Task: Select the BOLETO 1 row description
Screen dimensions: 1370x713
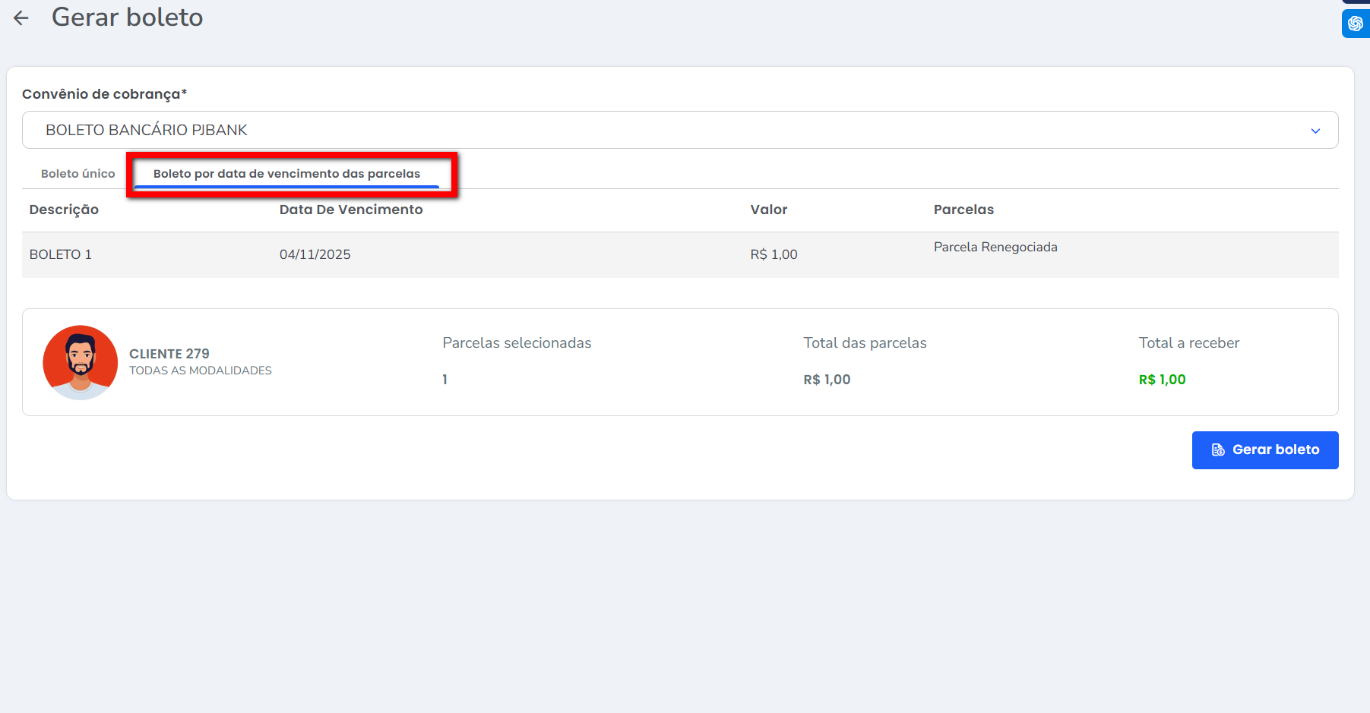Action: click(61, 254)
